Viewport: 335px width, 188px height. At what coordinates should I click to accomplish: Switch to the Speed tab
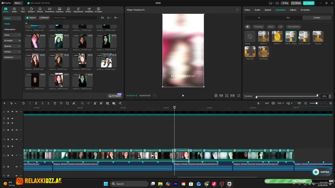pyautogui.click(x=268, y=10)
